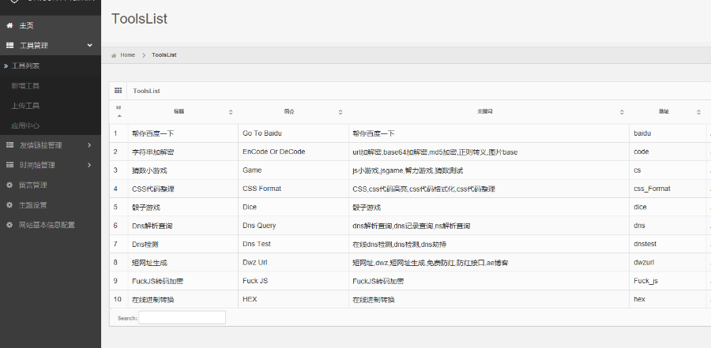Click the Fuck_js address cell
Viewport: 711px width, 348px height.
click(x=668, y=282)
